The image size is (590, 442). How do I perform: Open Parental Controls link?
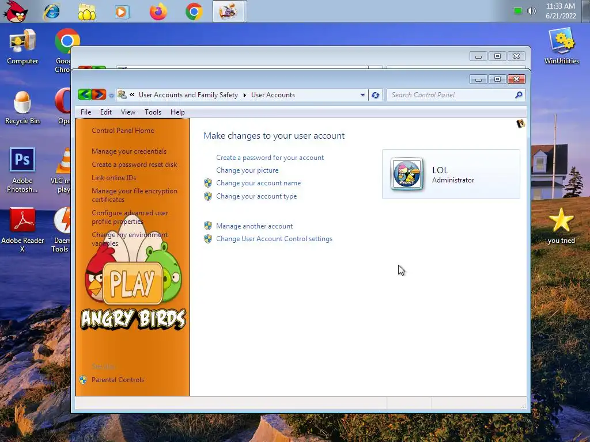(x=118, y=380)
